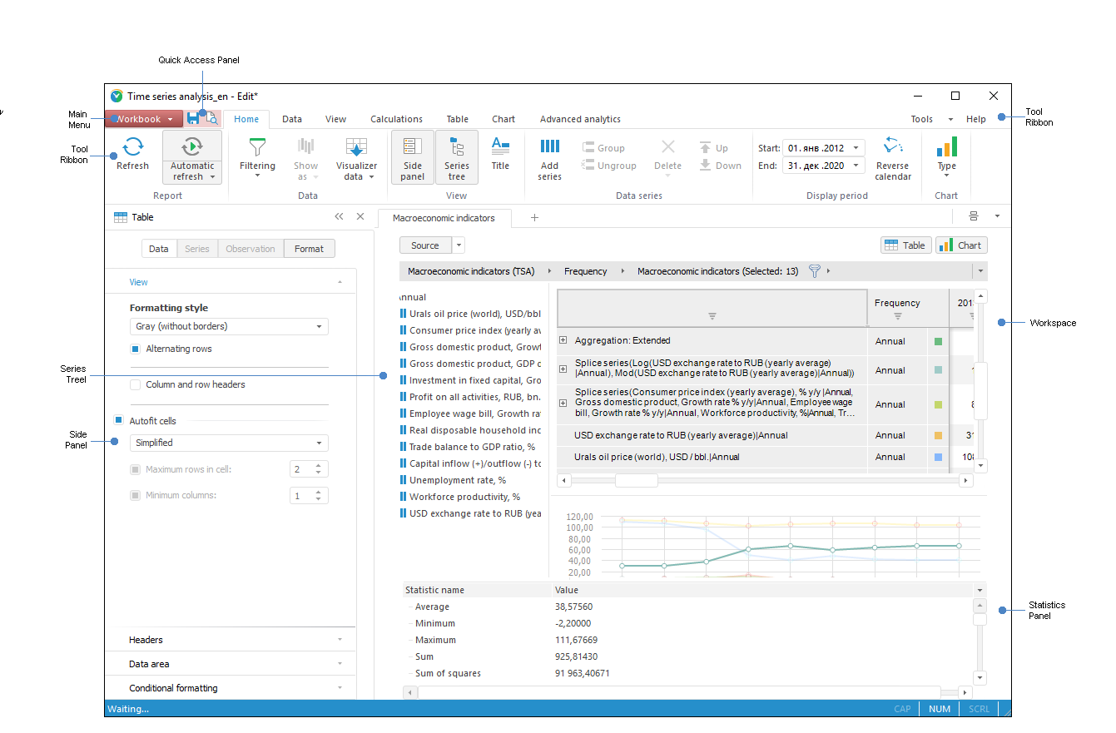Enable Column and row headers checkbox

[x=136, y=385]
